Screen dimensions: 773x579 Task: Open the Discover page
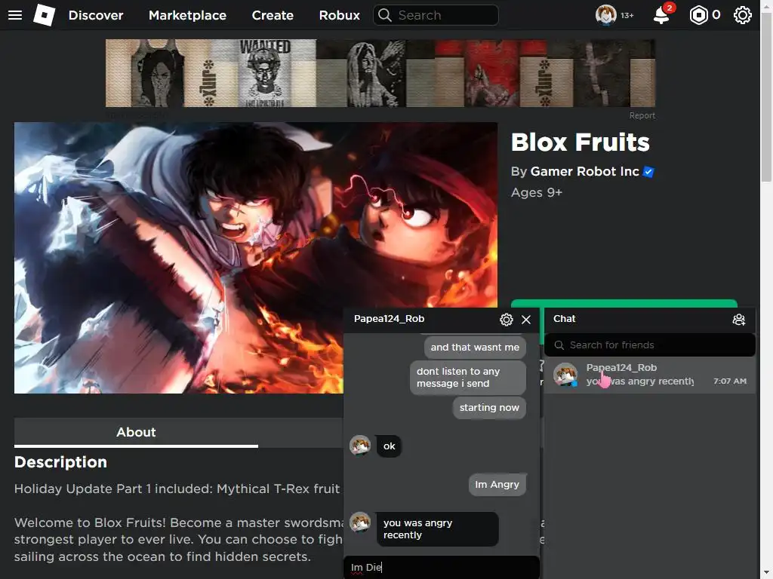[96, 15]
